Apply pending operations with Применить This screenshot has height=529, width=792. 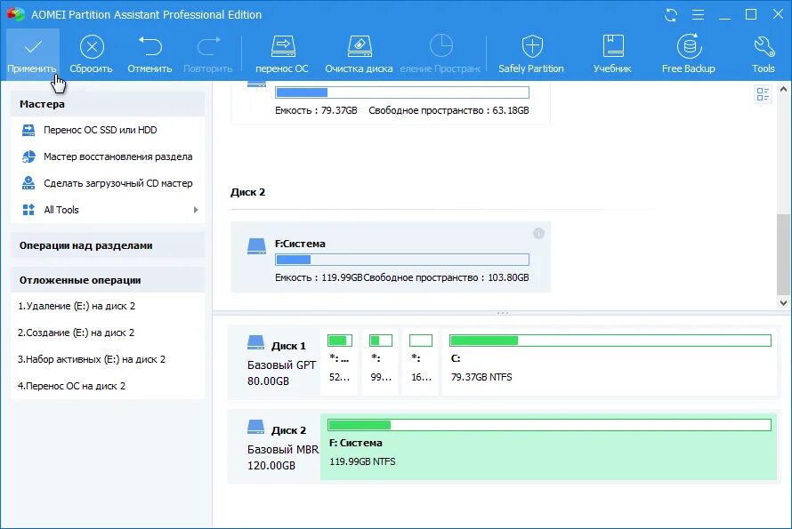[x=33, y=54]
